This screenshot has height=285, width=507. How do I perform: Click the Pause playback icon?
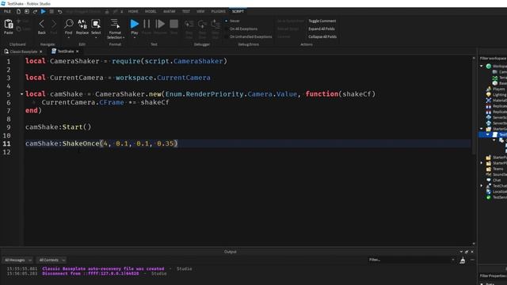(x=147, y=24)
